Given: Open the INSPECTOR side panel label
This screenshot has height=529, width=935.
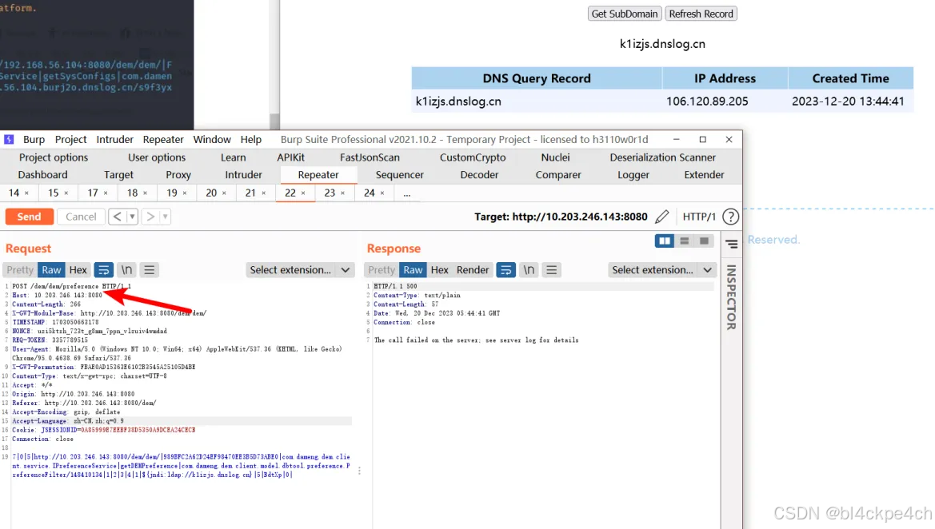Looking at the screenshot, I should (732, 297).
